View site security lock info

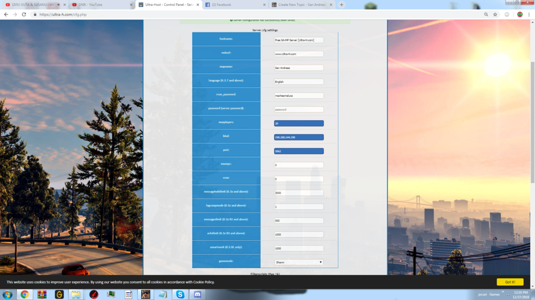tap(35, 14)
